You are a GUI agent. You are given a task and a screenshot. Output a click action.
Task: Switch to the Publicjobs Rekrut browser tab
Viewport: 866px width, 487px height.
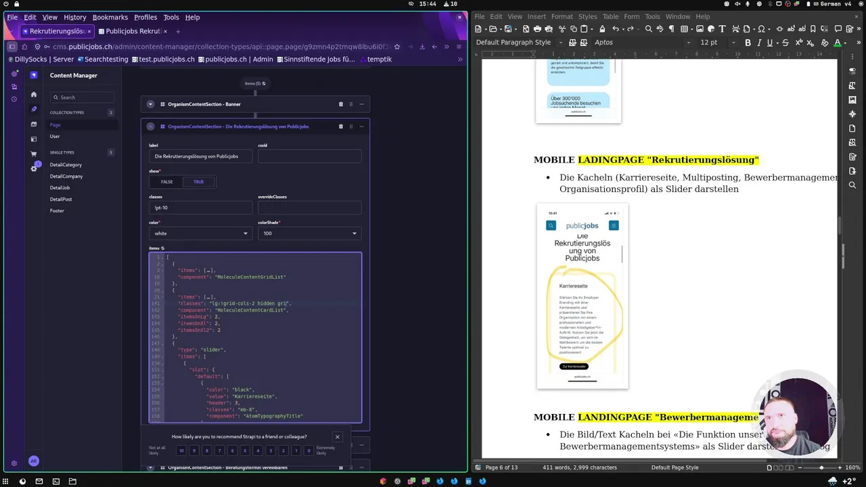pos(134,31)
